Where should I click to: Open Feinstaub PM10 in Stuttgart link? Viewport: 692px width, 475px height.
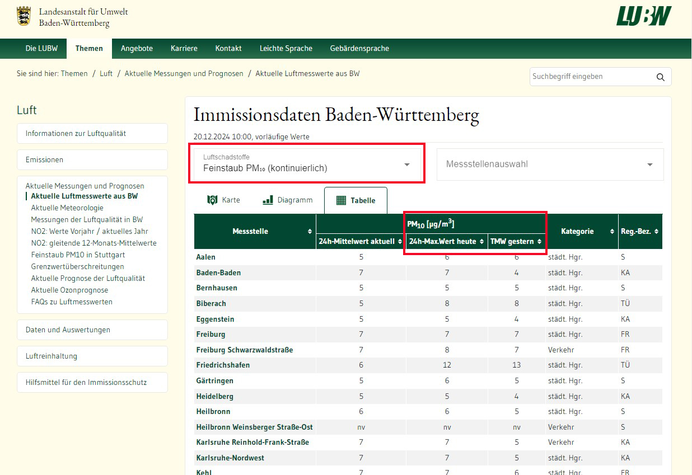pos(78,255)
